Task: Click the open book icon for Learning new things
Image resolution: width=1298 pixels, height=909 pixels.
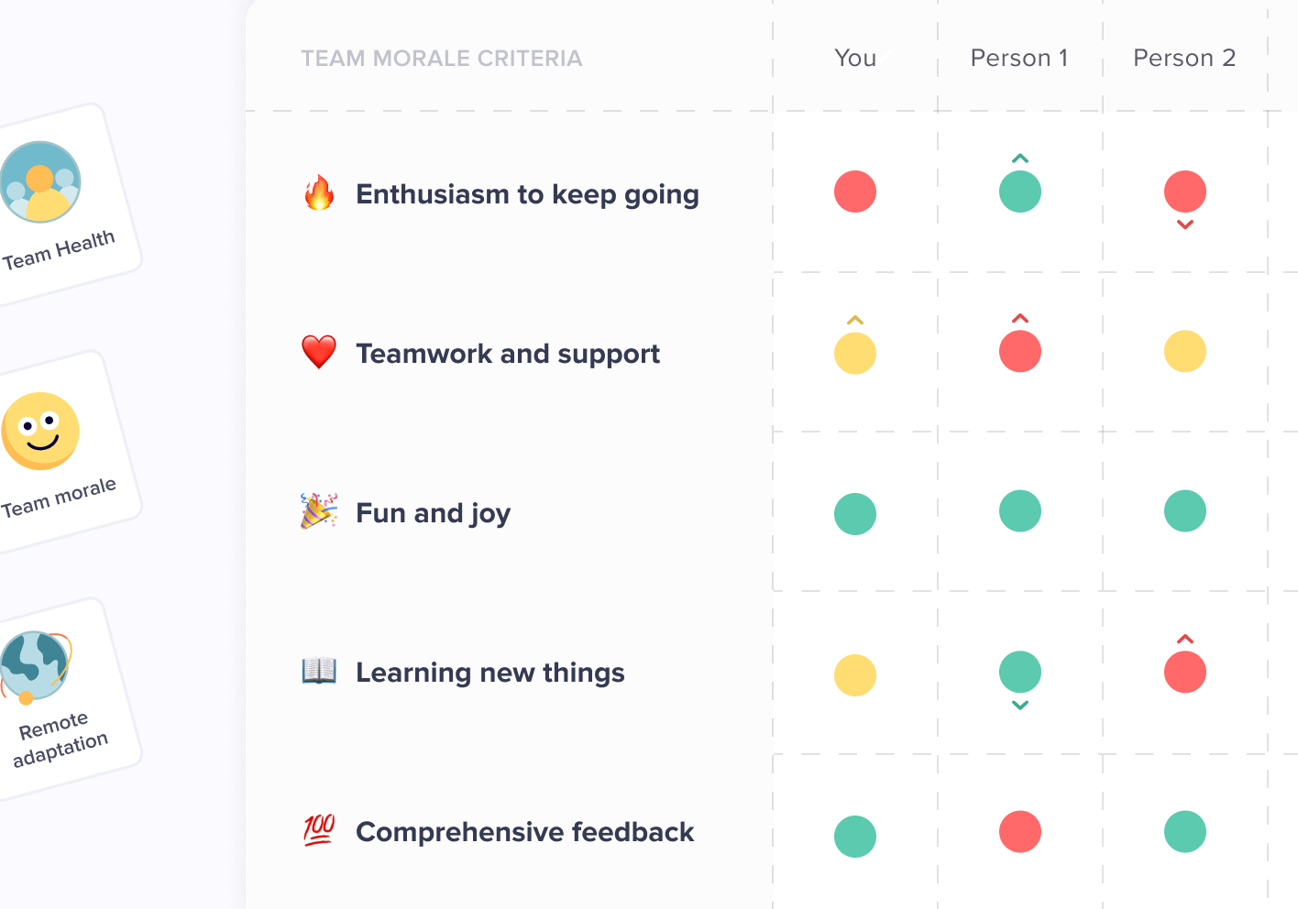Action: [317, 671]
